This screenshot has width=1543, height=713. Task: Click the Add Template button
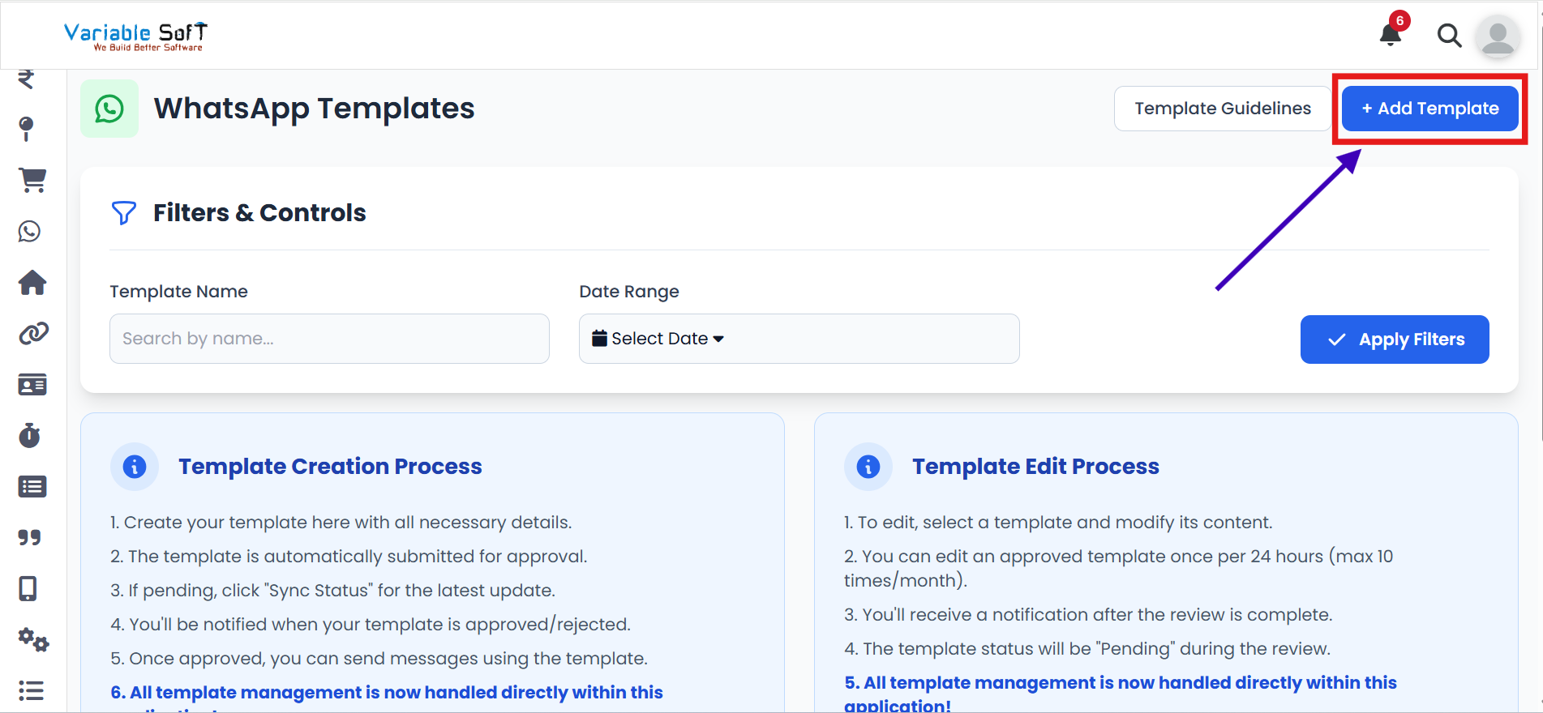click(x=1429, y=109)
